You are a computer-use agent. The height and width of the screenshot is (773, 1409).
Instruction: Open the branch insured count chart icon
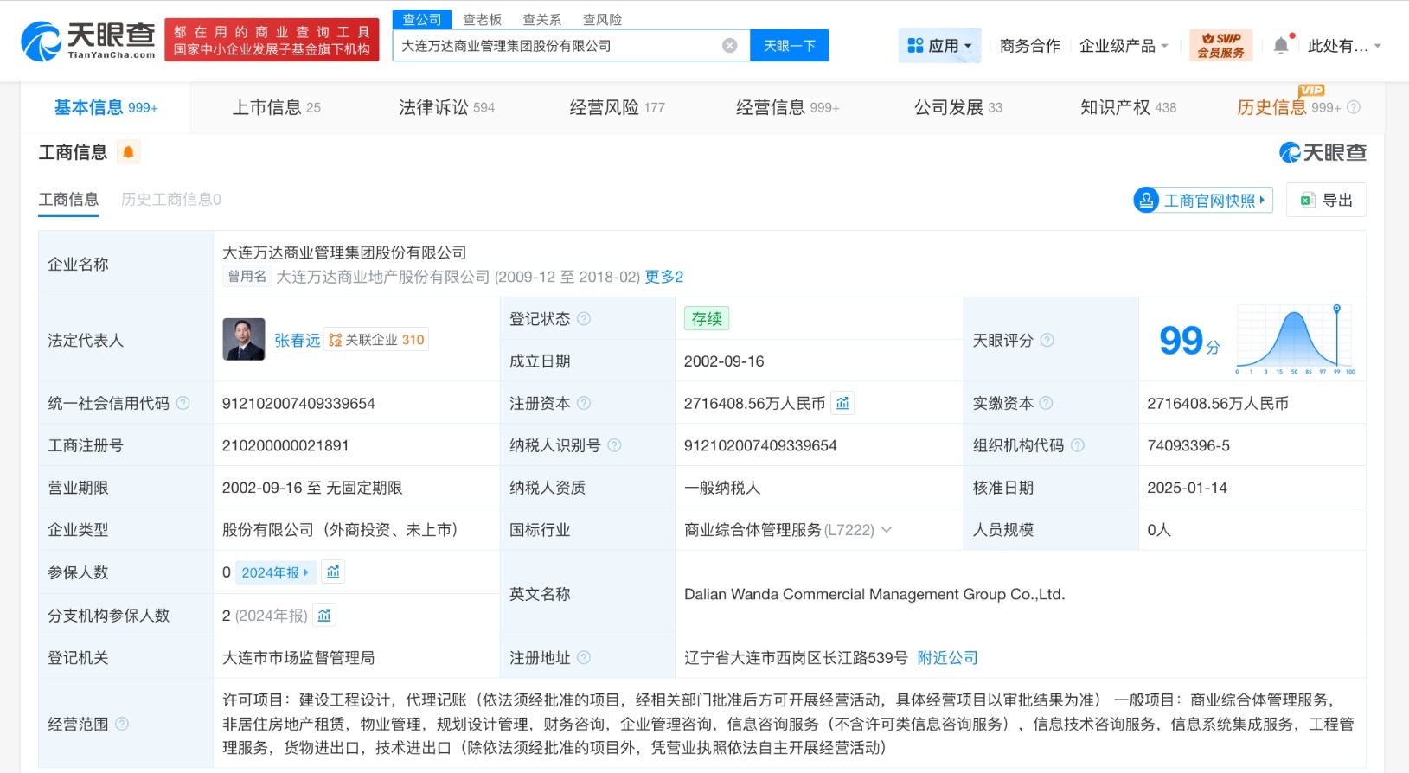click(324, 616)
